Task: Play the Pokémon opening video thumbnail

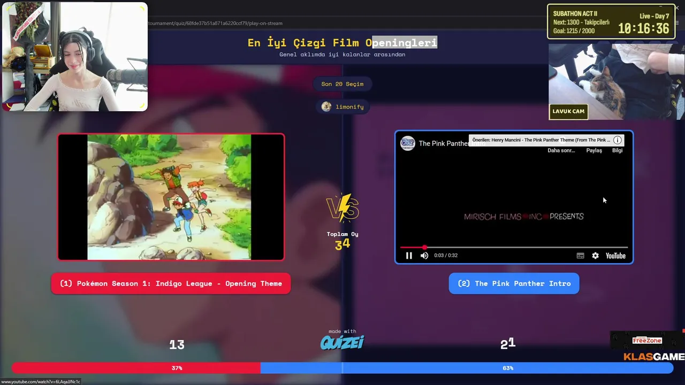Action: tap(171, 197)
